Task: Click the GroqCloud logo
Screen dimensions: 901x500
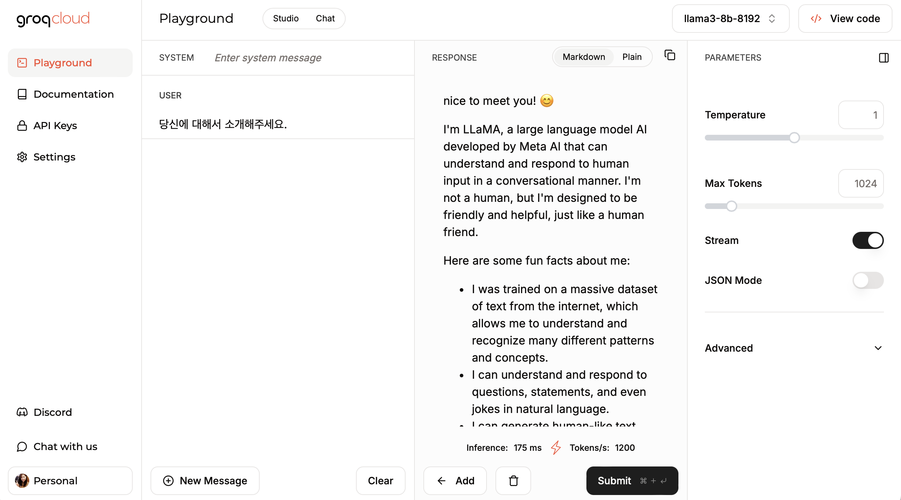Action: (53, 19)
